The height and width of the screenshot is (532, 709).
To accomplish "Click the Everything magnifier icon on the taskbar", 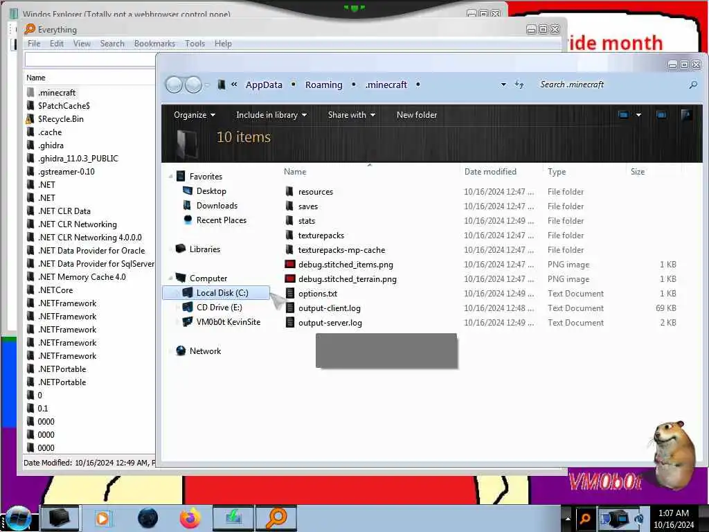I will point(276,518).
